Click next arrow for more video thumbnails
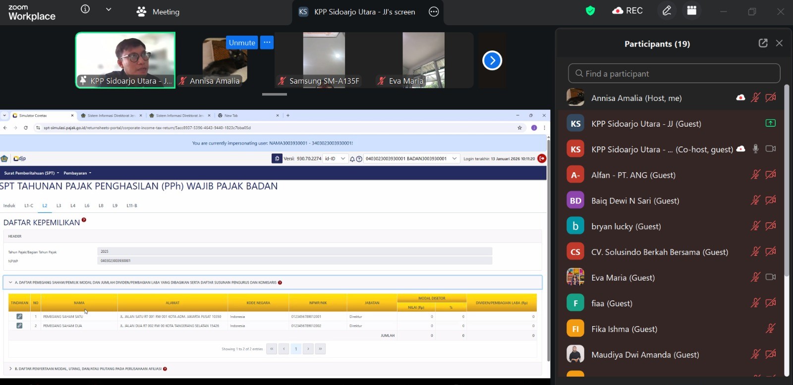 tap(492, 60)
